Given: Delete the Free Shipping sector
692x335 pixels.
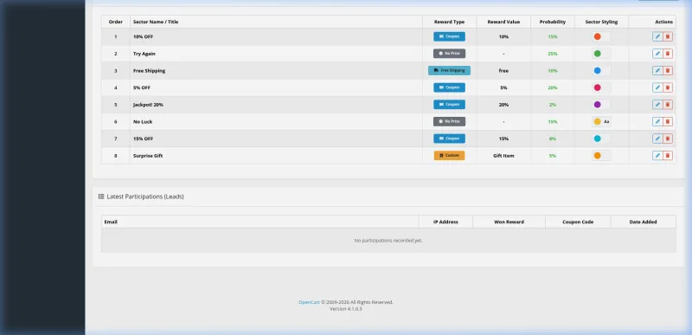Looking at the screenshot, I should tap(668, 71).
